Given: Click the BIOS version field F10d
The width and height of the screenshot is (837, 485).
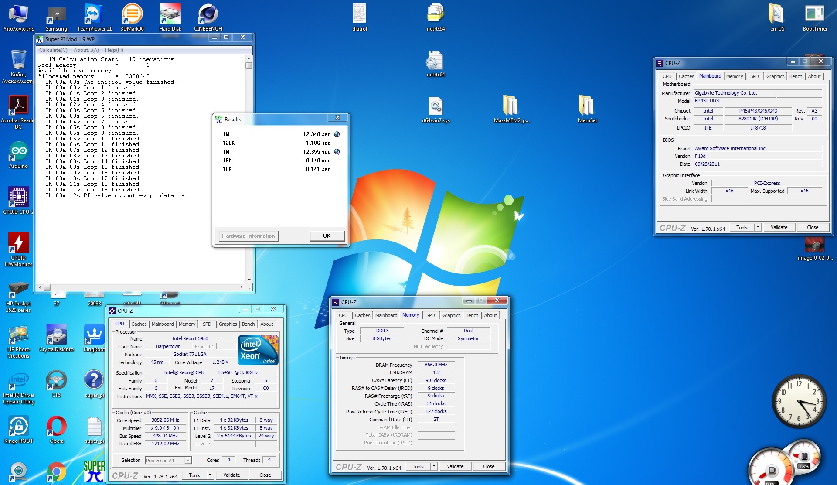Looking at the screenshot, I should pyautogui.click(x=758, y=156).
